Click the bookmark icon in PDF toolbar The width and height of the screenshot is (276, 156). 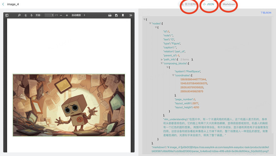(x=123, y=15)
